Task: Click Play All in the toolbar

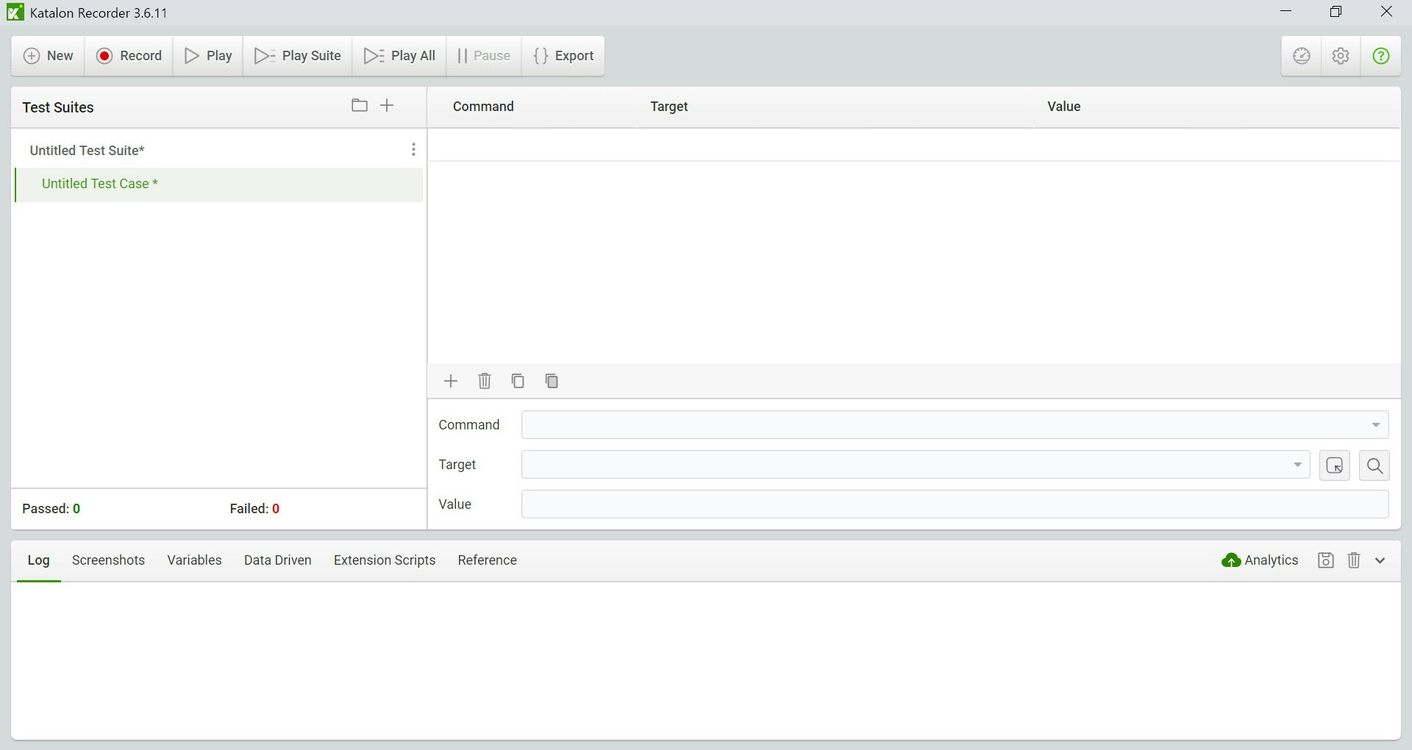Action: (x=400, y=56)
